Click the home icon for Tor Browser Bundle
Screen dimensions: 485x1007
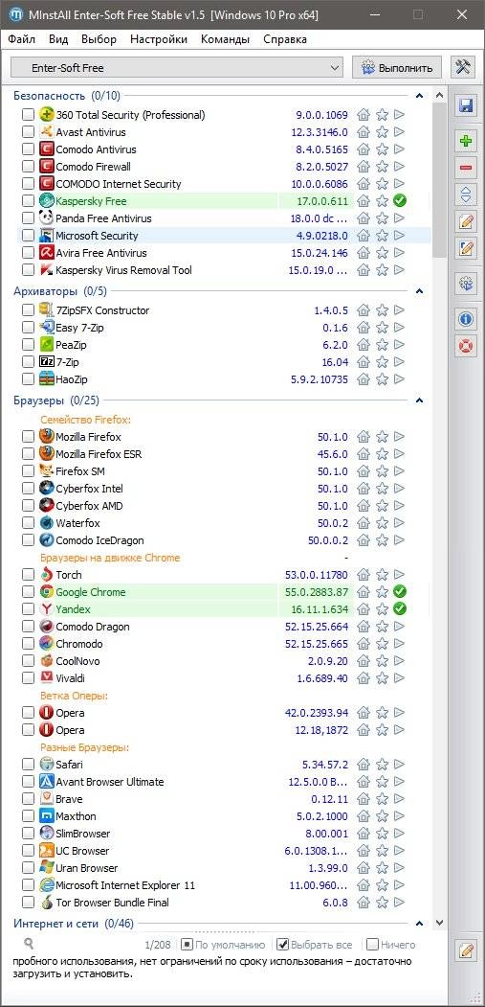coord(364,903)
